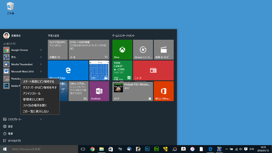Choose '管理者として実行' from the context menu
The height and width of the screenshot is (153, 272).
pos(33,99)
